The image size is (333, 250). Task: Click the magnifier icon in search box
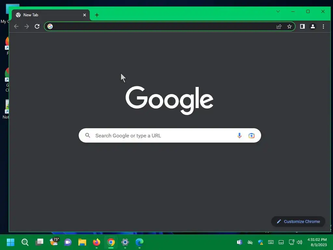88,135
